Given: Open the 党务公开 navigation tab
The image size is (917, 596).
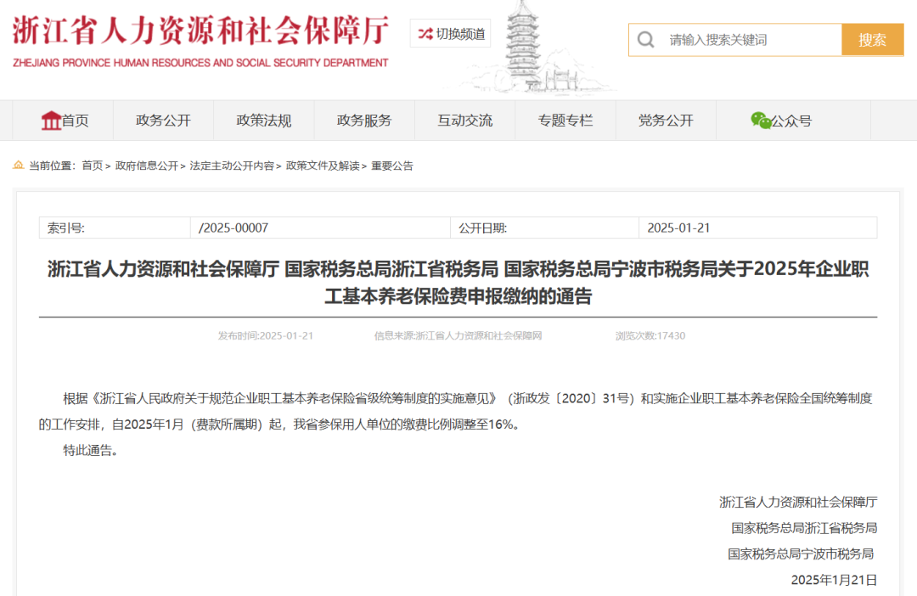Looking at the screenshot, I should pos(666,121).
